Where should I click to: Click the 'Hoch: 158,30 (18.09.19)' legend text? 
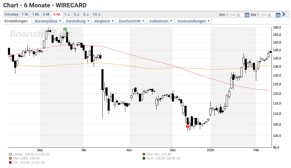163,158
